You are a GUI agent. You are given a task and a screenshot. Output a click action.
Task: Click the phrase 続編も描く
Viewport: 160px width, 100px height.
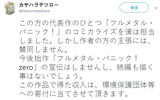coord(135,67)
